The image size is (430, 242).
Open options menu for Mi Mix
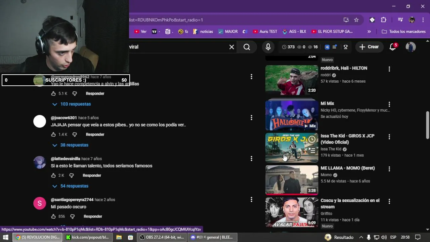click(389, 105)
